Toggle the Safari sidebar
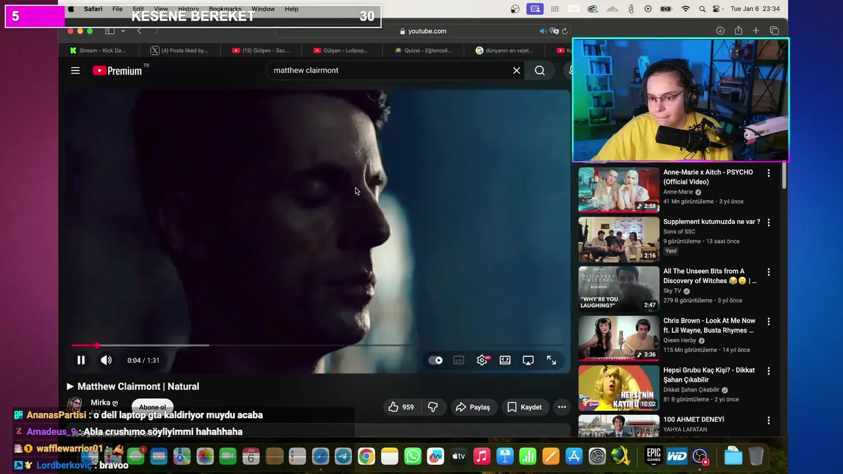This screenshot has width=843, height=474. pyautogui.click(x=110, y=31)
